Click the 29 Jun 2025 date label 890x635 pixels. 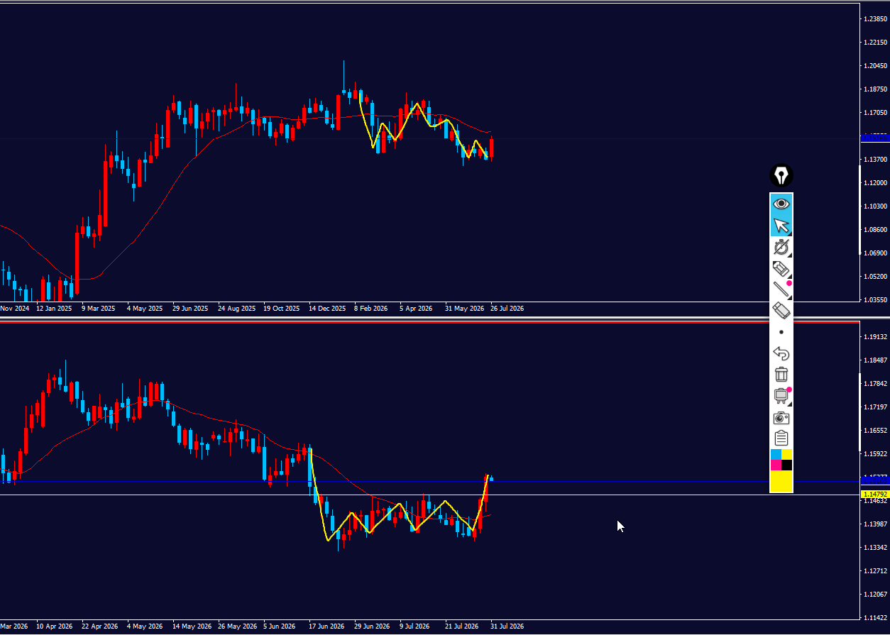coord(190,309)
